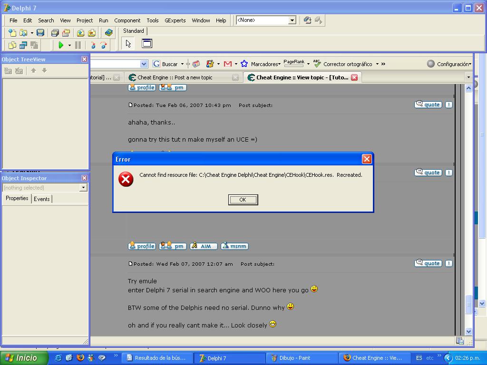Open the Help contents book icon
Viewport: 487px width, 365px height.
click(109, 33)
